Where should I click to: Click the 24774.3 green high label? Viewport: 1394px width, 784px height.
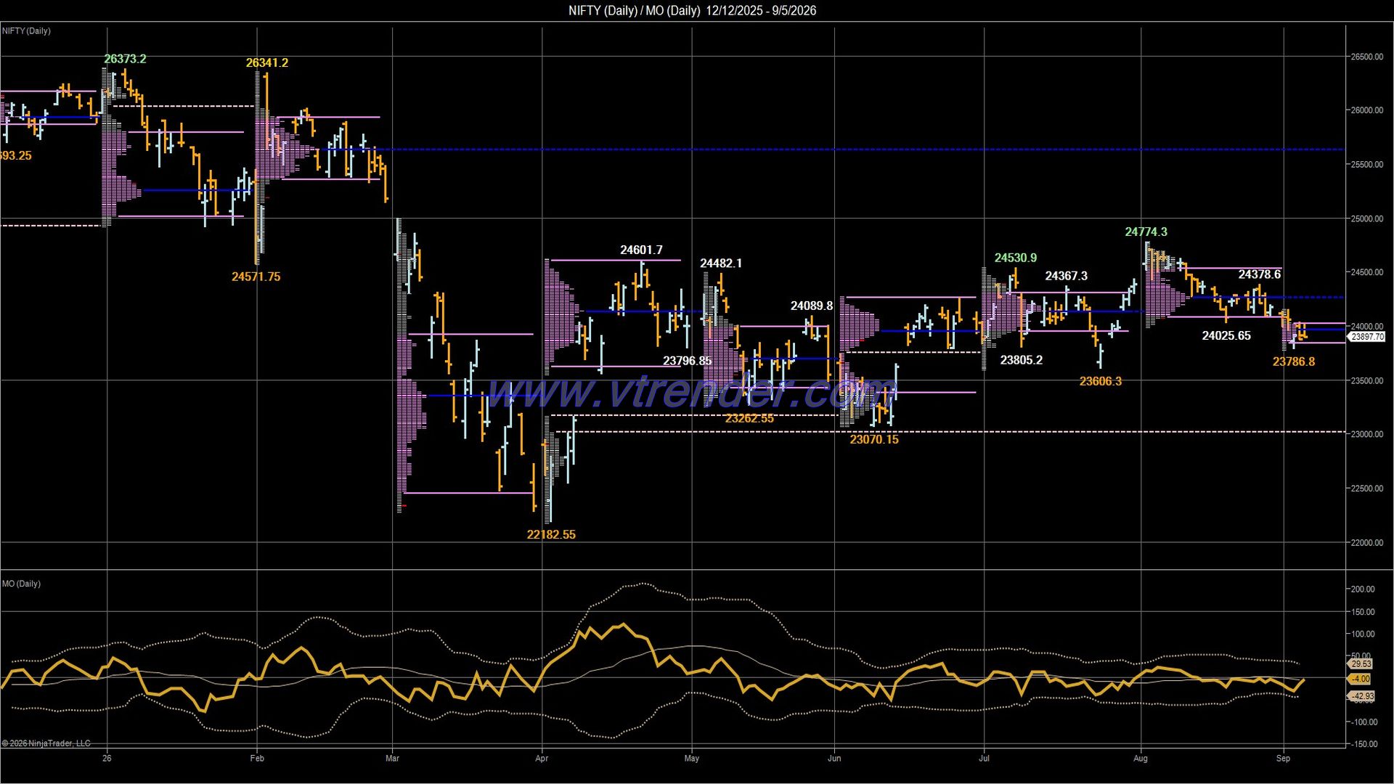[x=1146, y=232]
